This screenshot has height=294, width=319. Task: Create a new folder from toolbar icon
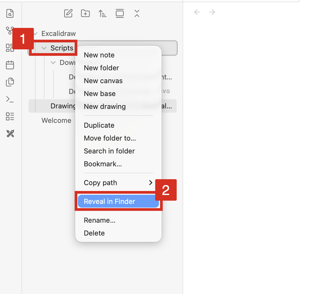(x=85, y=13)
